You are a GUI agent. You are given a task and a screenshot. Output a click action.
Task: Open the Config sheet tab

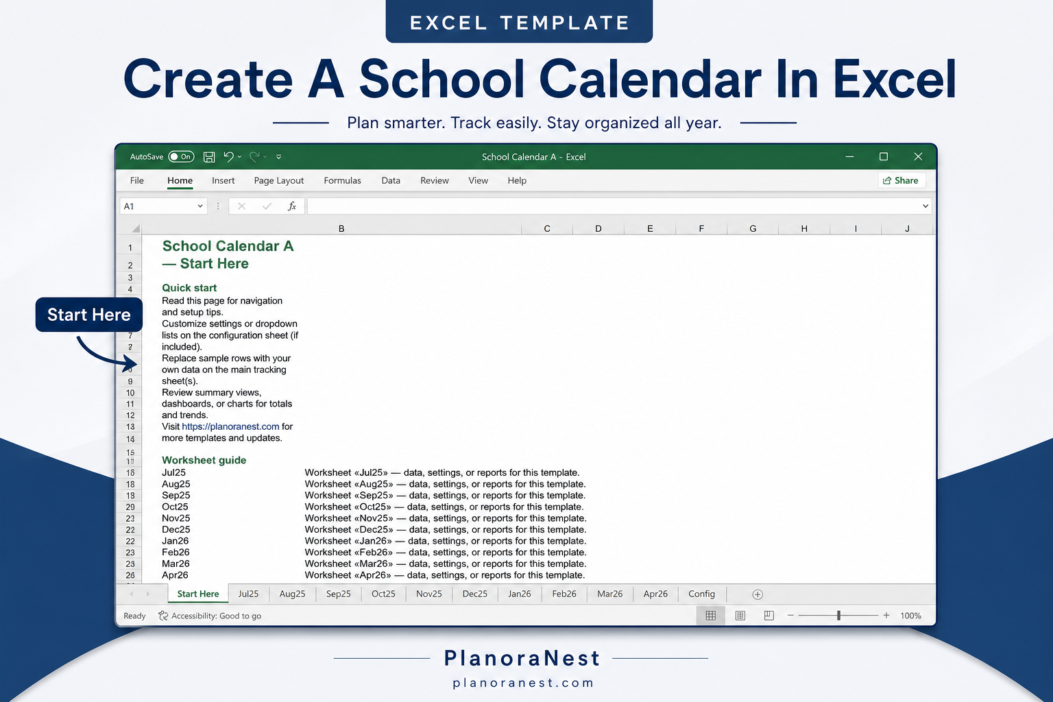pyautogui.click(x=701, y=594)
